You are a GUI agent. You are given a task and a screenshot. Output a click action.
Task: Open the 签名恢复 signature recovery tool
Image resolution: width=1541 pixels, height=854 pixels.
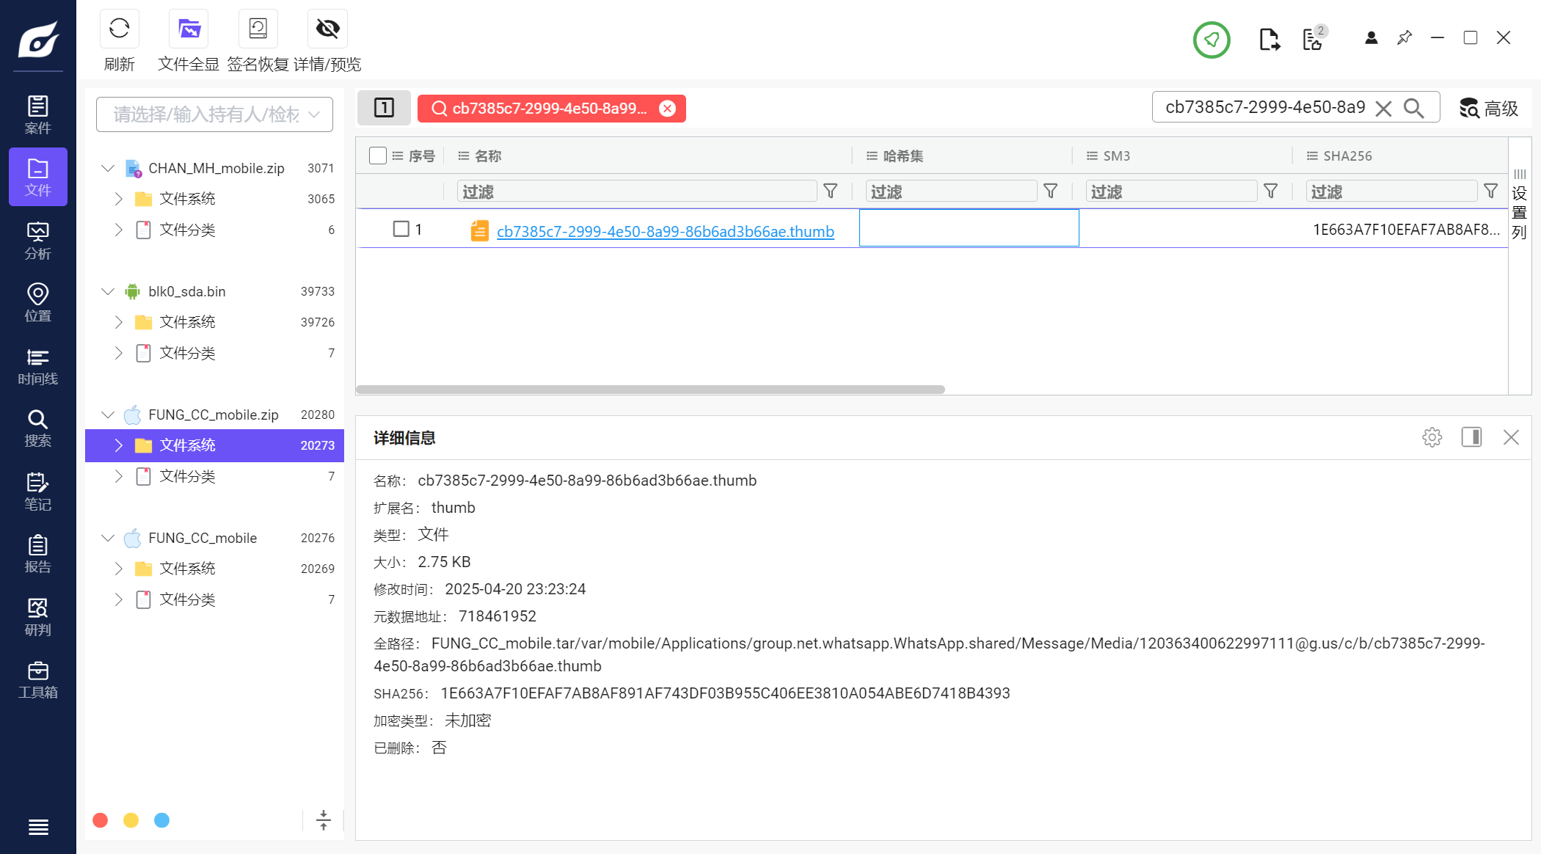click(x=258, y=29)
